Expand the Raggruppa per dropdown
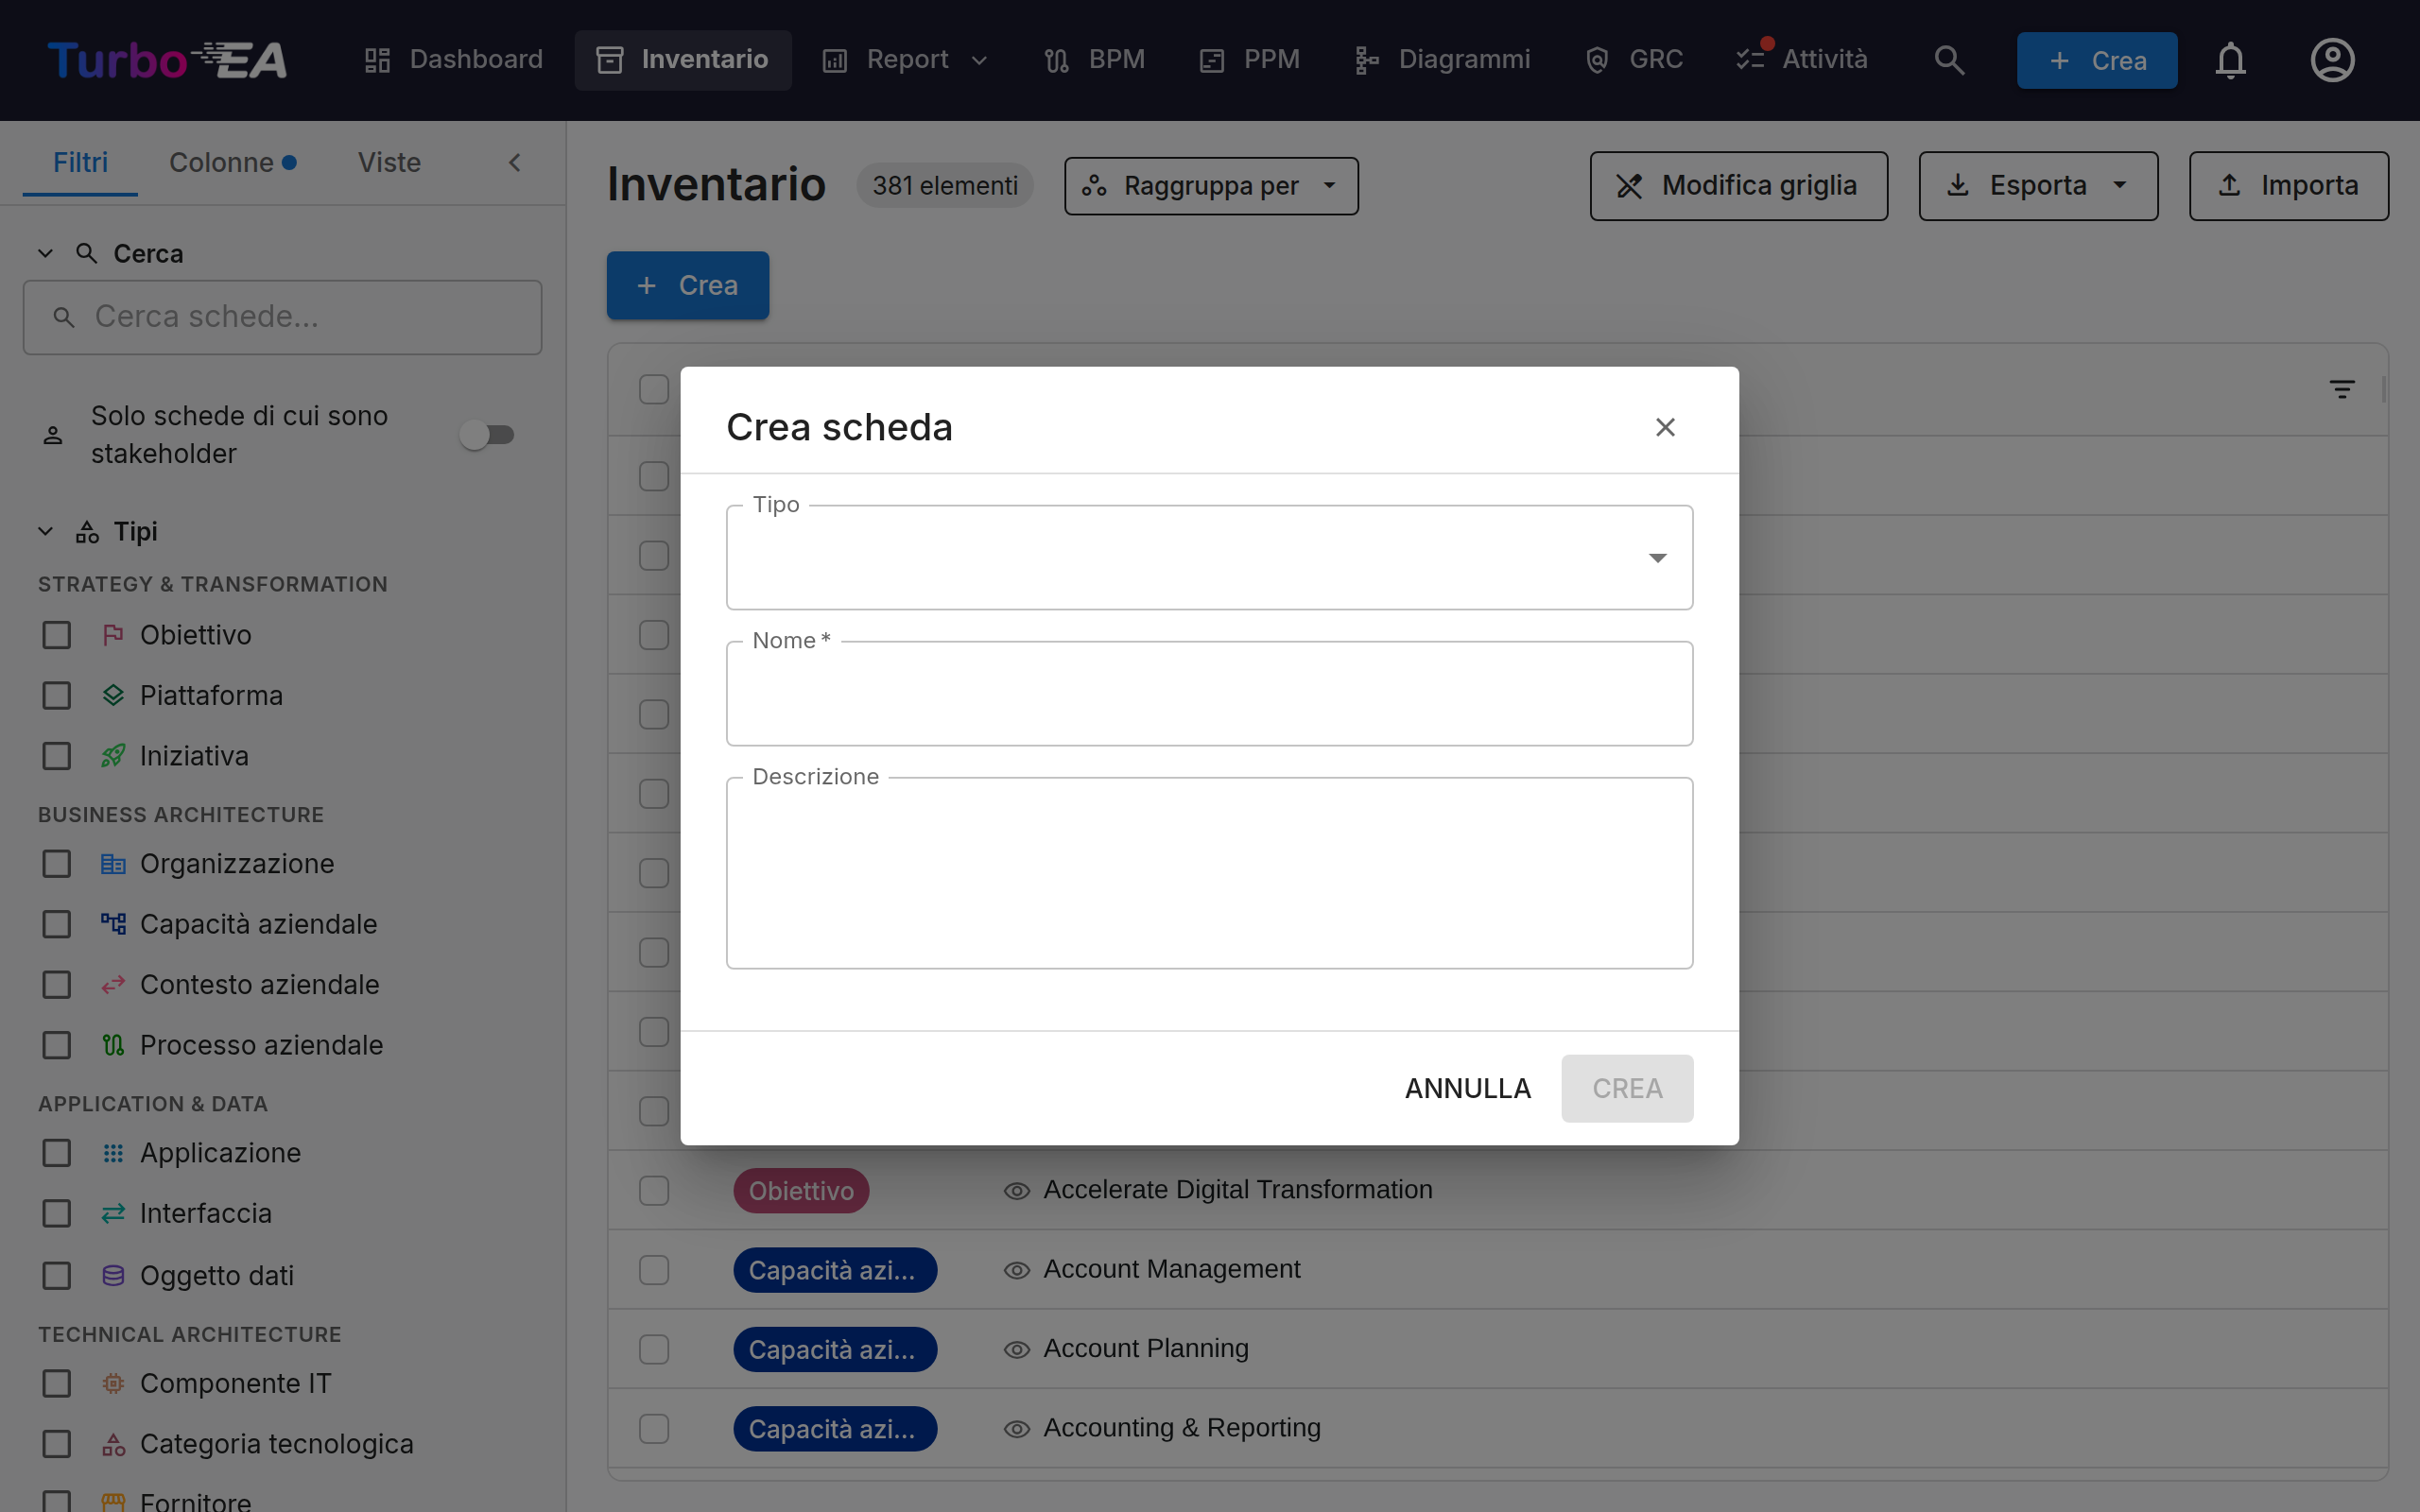 [1211, 186]
